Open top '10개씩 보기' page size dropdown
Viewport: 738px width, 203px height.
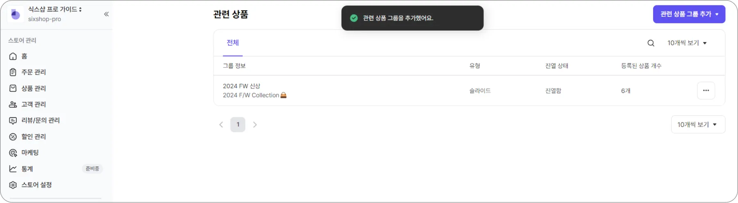(687, 43)
